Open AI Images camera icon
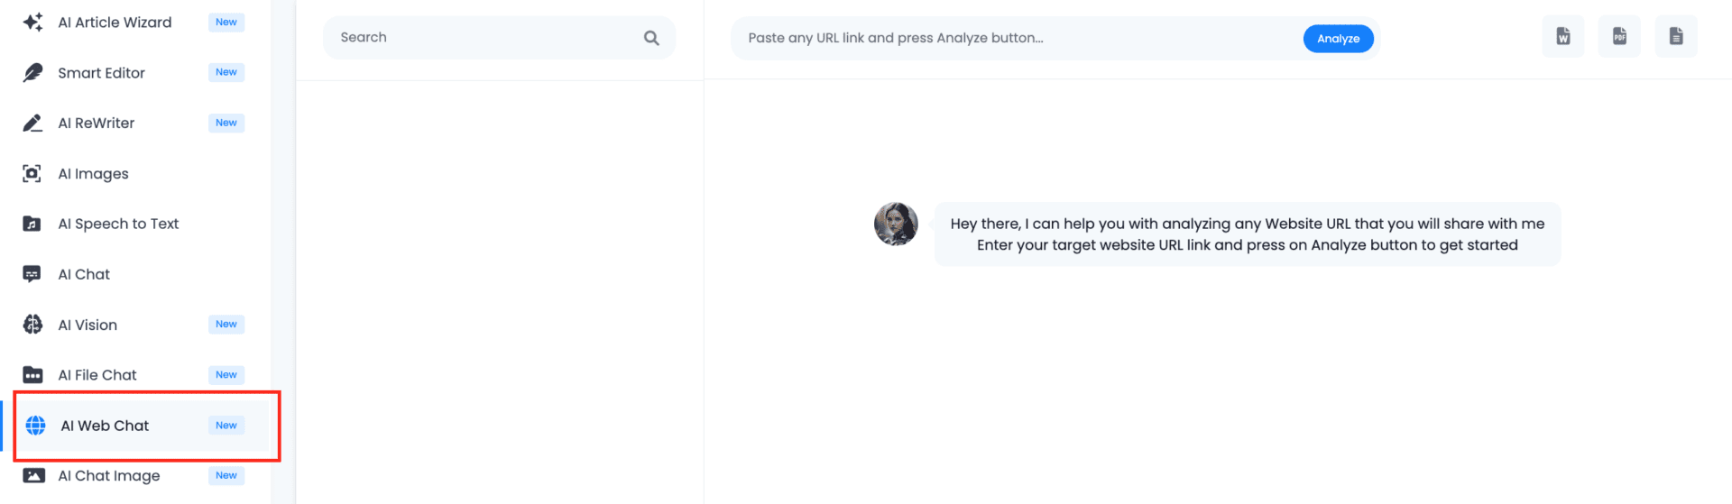 (x=32, y=174)
